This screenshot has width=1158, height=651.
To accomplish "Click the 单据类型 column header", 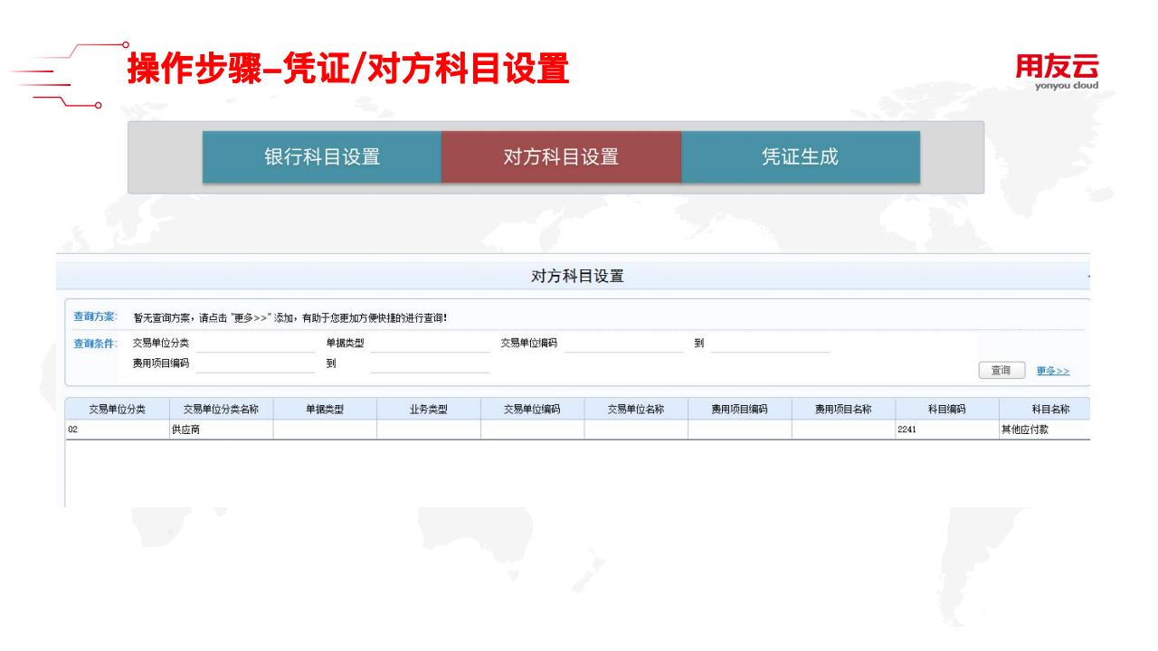I will pyautogui.click(x=325, y=409).
